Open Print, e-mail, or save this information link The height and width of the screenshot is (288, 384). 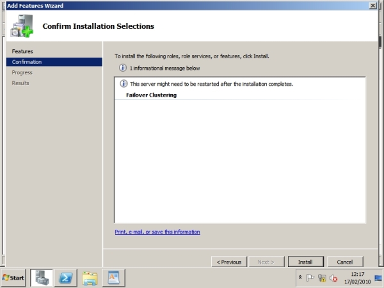157,232
